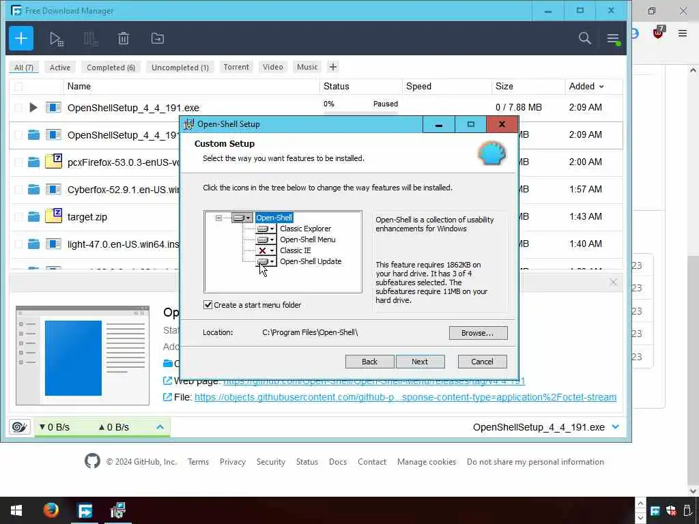Screen dimensions: 699x524
Task: Launch Firefox from the taskbar
Action: click(x=51, y=510)
